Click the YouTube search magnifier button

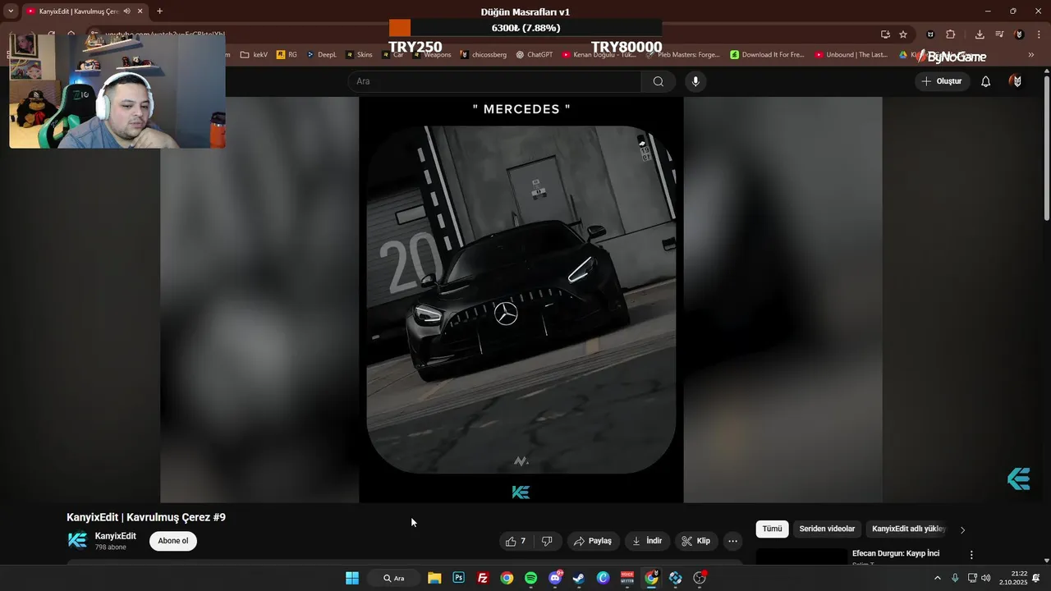[x=658, y=81]
